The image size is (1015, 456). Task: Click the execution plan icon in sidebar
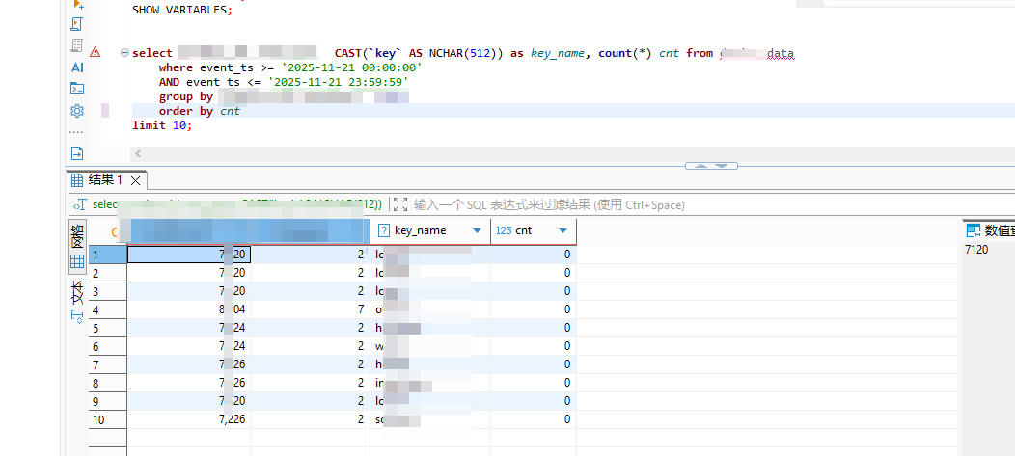click(77, 45)
